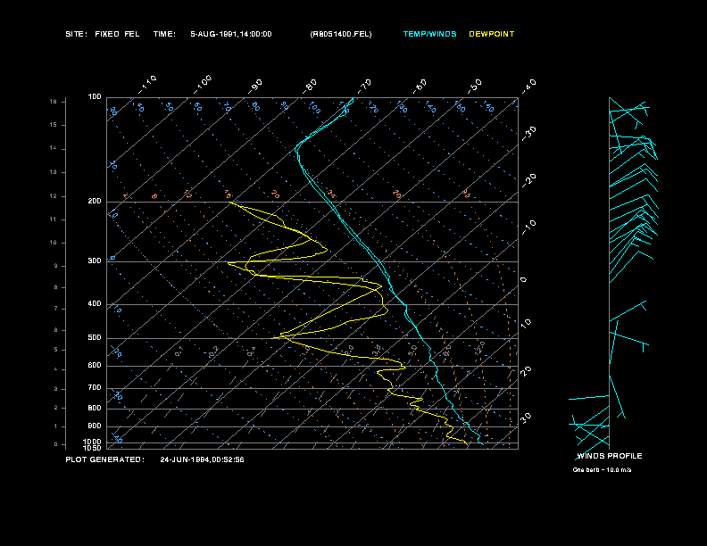Select the 1050 pressure label at bottom
The height and width of the screenshot is (546, 707).
tap(93, 448)
